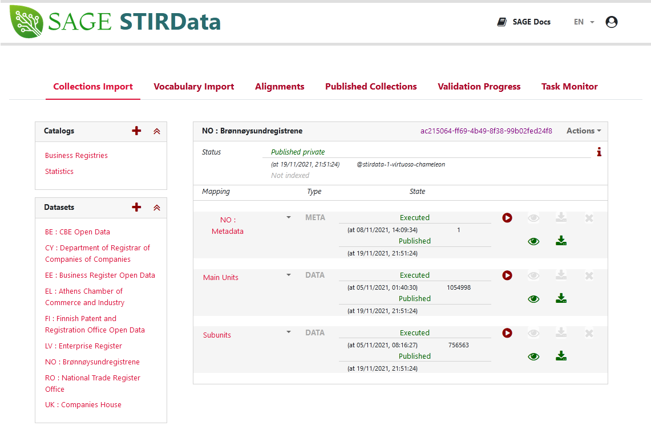Preview executed NO : Metadata (grey eye)

(533, 218)
